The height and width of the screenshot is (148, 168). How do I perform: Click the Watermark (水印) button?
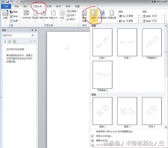coord(93,16)
